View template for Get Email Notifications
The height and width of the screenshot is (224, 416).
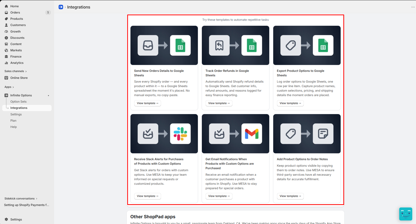pyautogui.click(x=219, y=196)
